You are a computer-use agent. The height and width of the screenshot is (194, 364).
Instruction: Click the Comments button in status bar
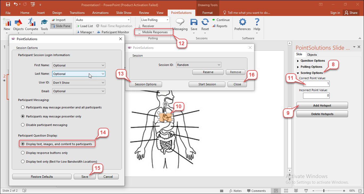pos(257,191)
